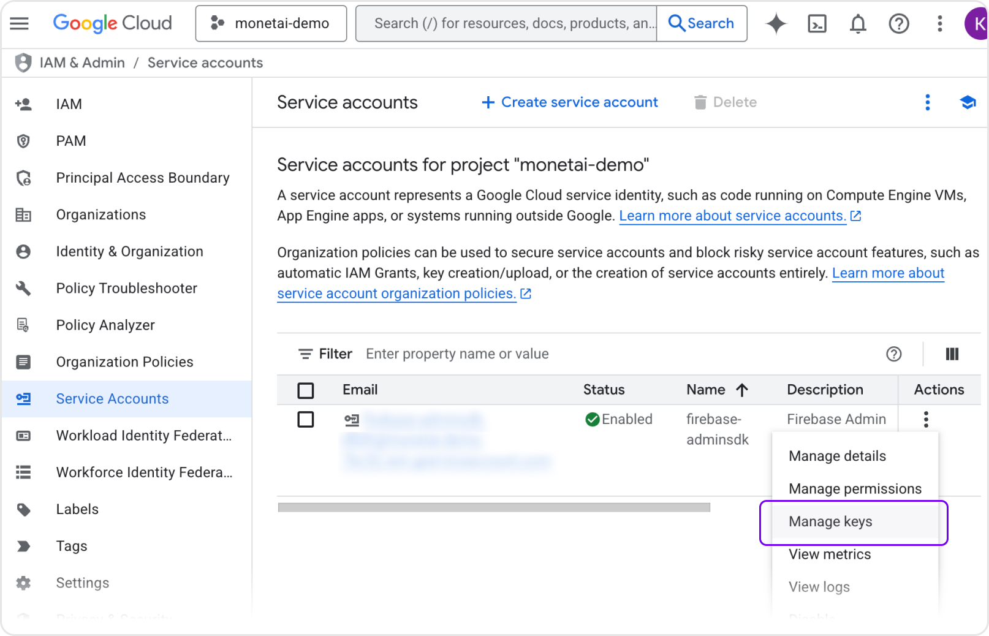The width and height of the screenshot is (989, 636).
Task: Click the IAM & Admin shield icon
Action: 23,62
